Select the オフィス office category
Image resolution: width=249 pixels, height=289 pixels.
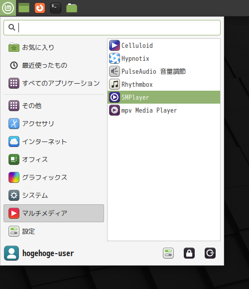click(x=54, y=159)
